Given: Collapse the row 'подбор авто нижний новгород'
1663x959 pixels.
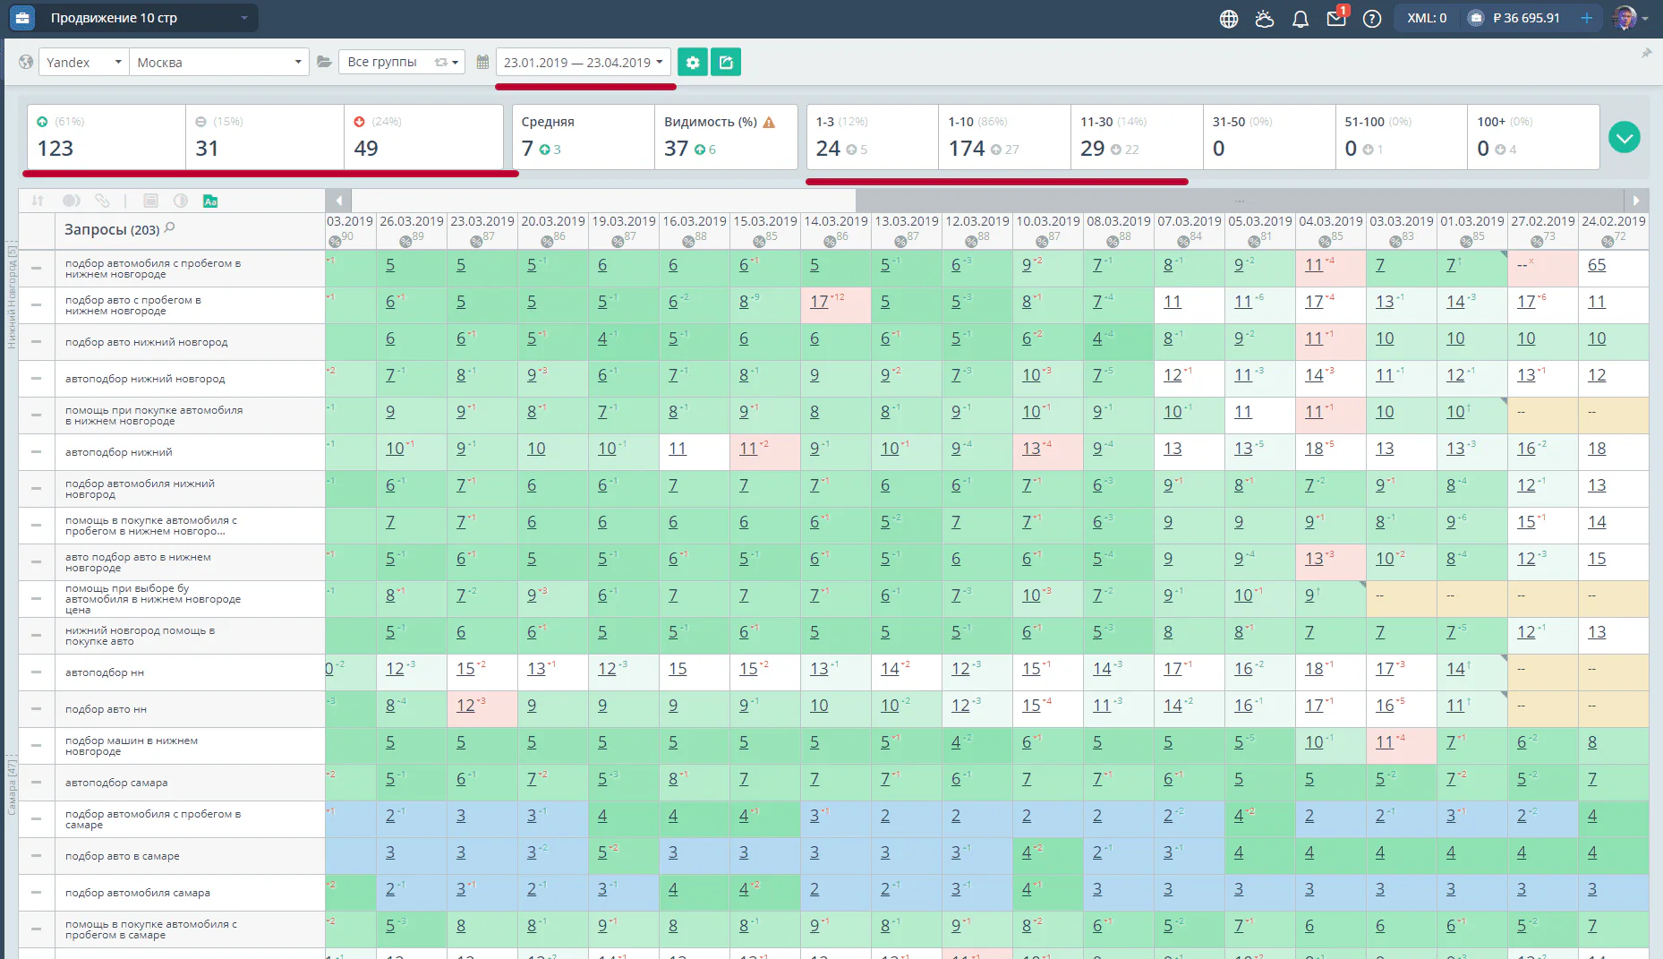Looking at the screenshot, I should 36,342.
